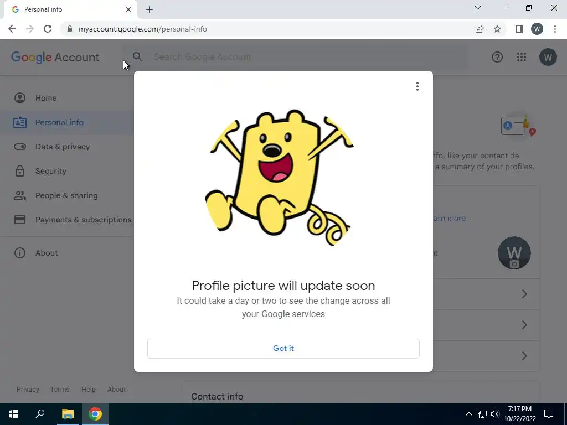Viewport: 567px width, 425px height.
Task: Click the Personal info ID card icon
Action: [x=20, y=122]
